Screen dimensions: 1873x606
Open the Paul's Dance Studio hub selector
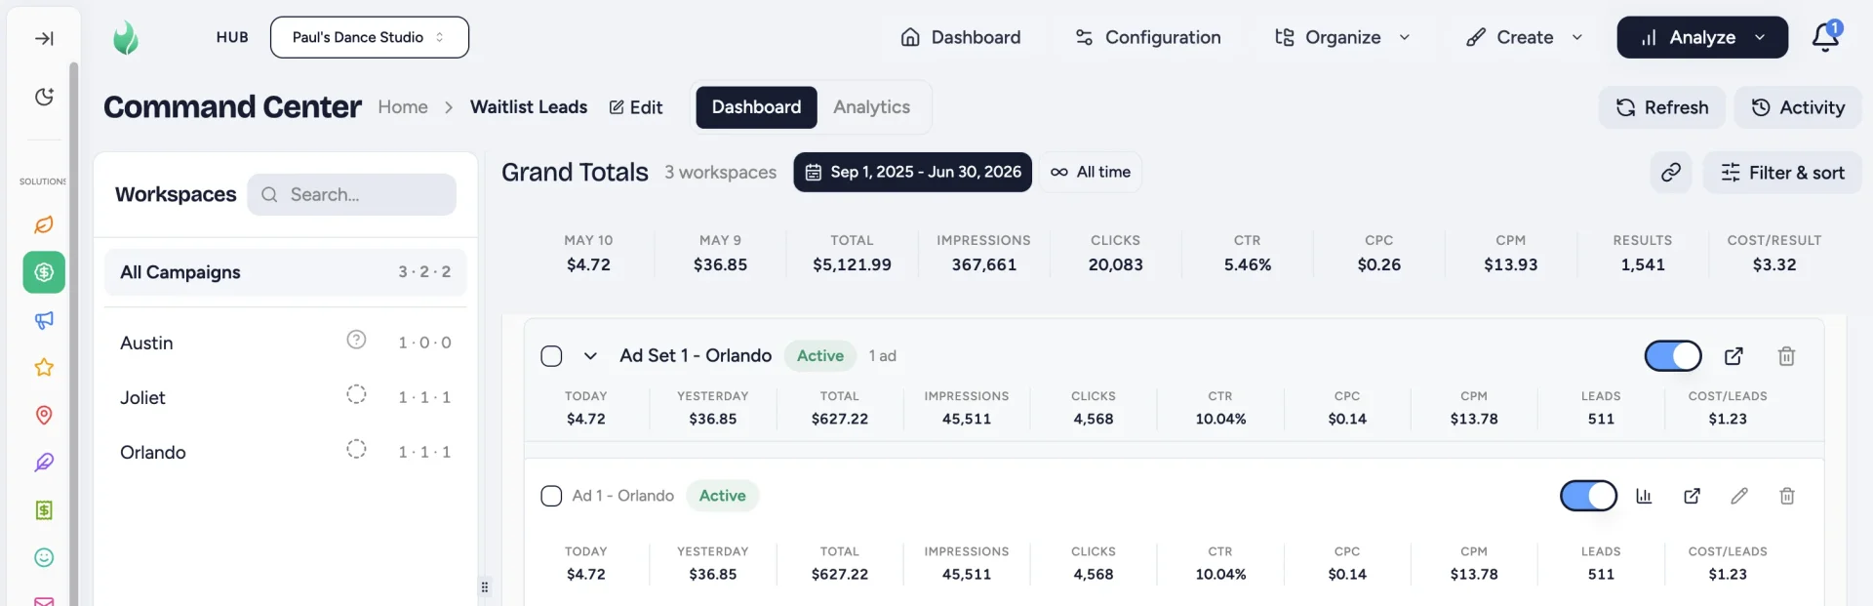click(370, 37)
